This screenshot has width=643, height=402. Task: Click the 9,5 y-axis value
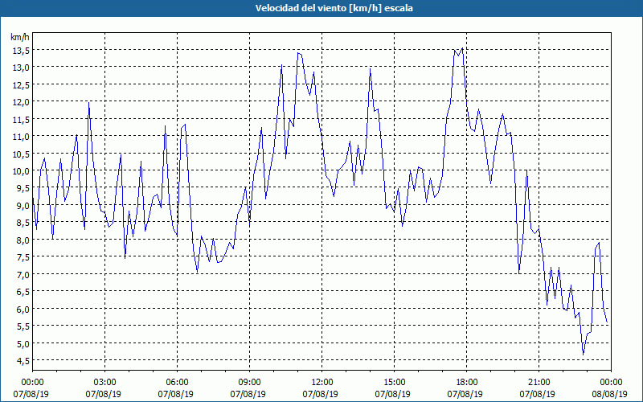[x=23, y=188]
